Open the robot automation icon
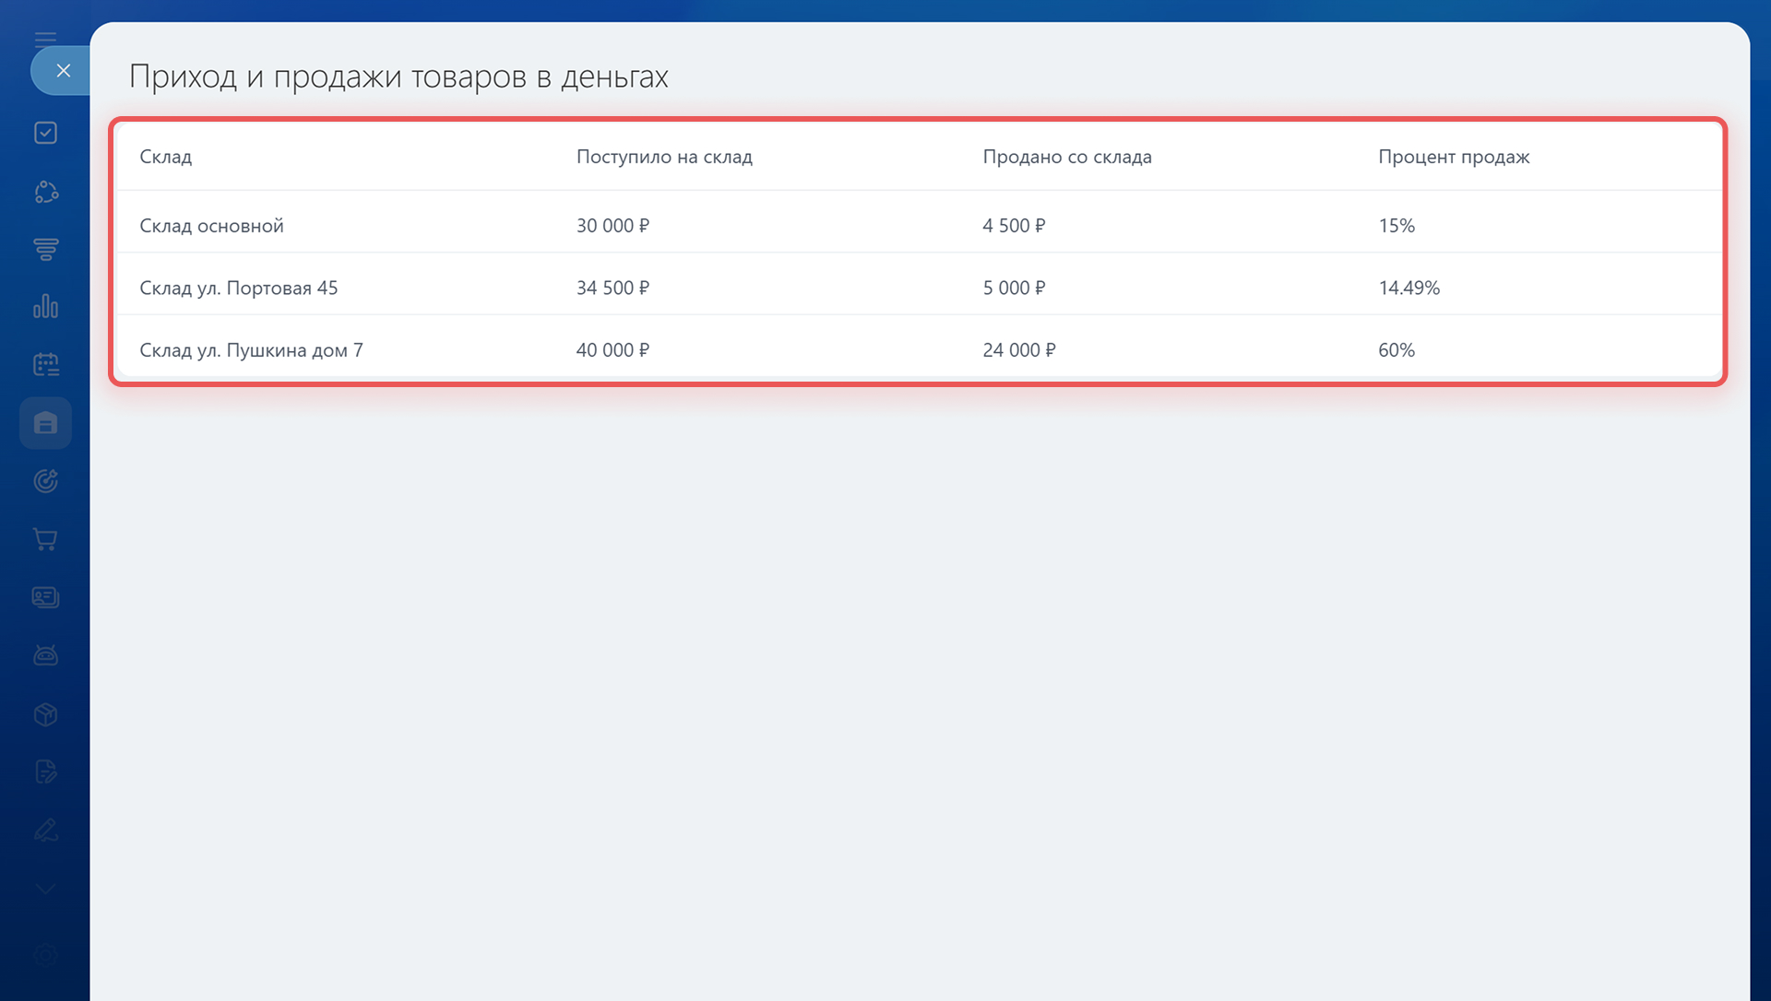This screenshot has width=1771, height=1001. point(45,655)
